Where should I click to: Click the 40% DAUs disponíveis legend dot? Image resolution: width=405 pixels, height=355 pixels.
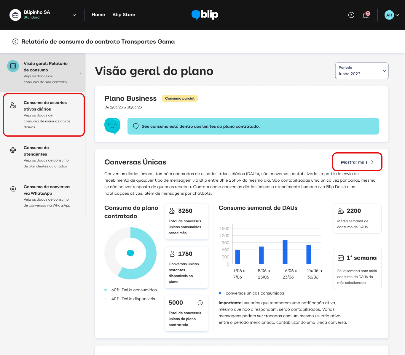coord(106,299)
